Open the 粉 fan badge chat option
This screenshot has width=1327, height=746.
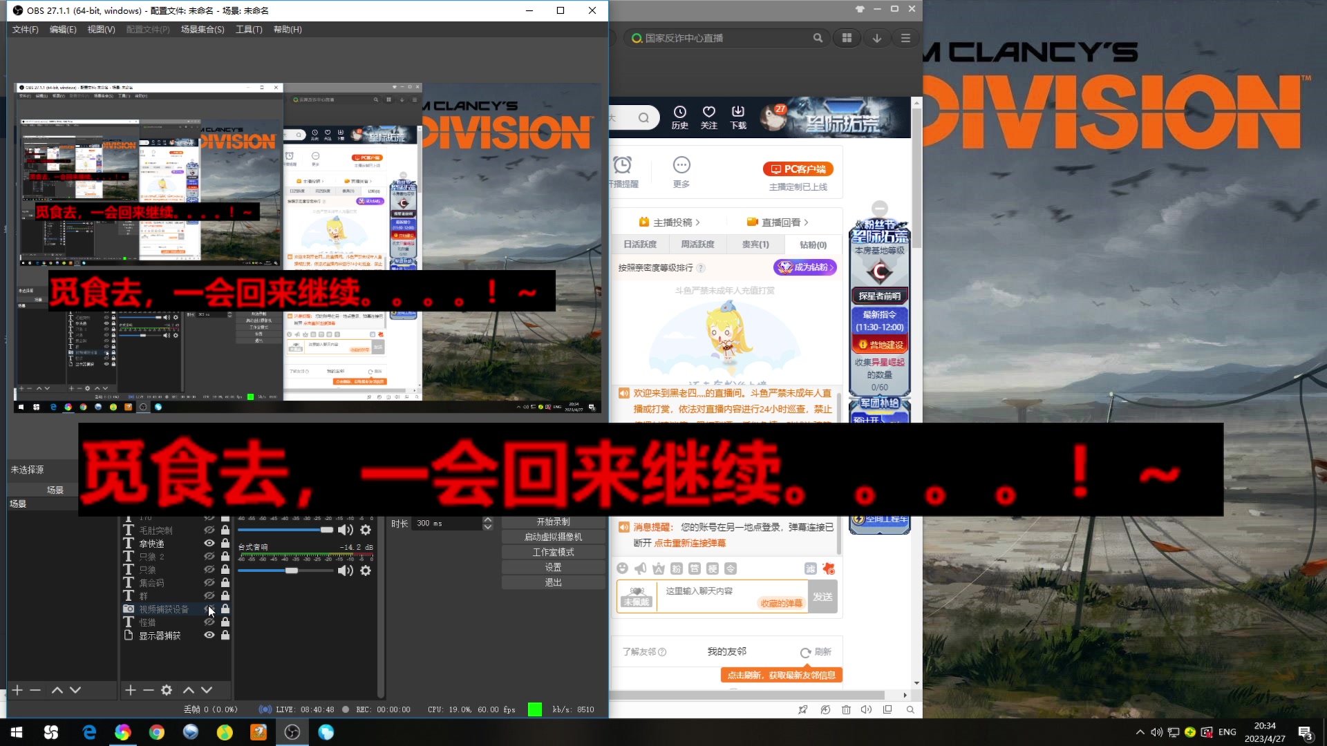tap(677, 568)
